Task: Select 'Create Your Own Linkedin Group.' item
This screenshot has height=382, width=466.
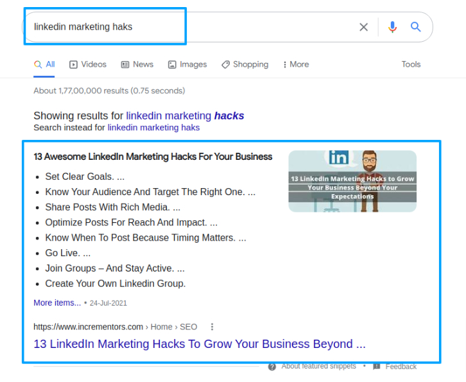Action: point(116,284)
